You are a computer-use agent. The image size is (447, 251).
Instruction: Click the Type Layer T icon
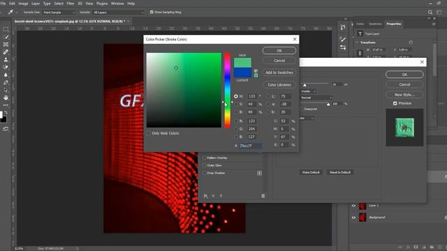(360, 33)
